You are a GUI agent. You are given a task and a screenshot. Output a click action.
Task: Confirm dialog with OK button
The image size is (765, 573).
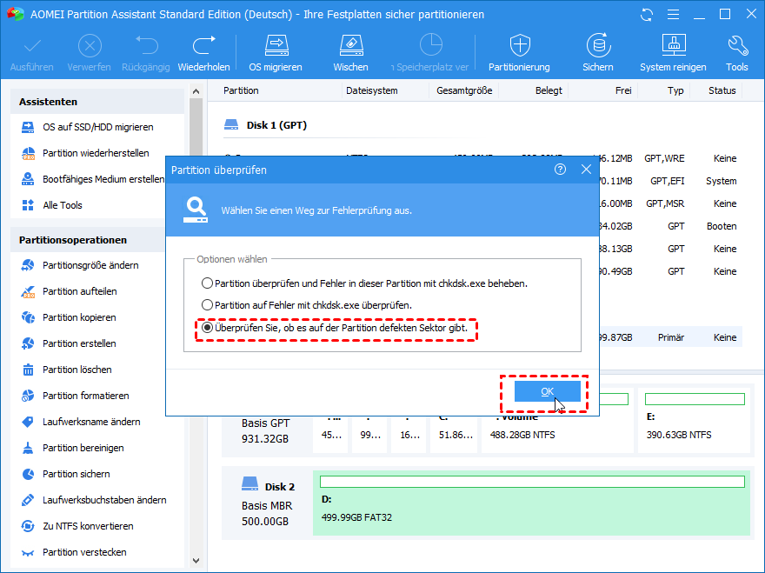tap(548, 391)
